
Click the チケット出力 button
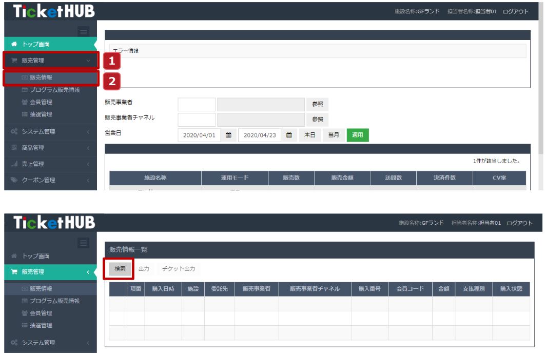point(179,268)
